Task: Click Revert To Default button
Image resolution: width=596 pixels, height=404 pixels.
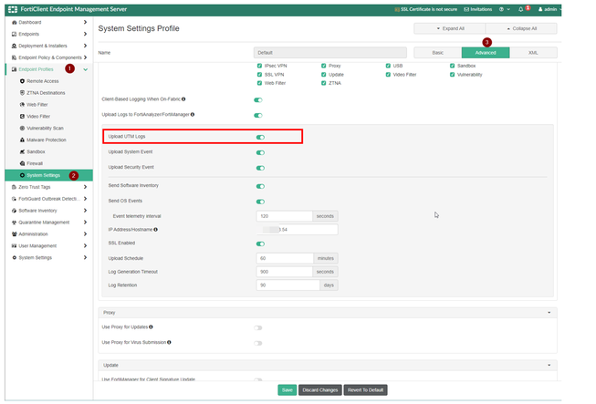Action: click(x=365, y=390)
